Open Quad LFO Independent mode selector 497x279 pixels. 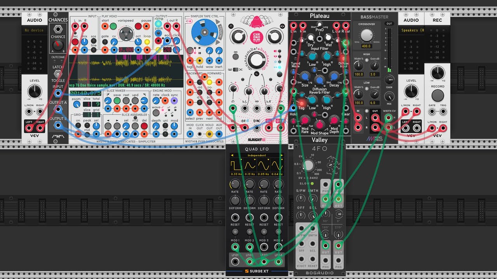click(x=257, y=155)
